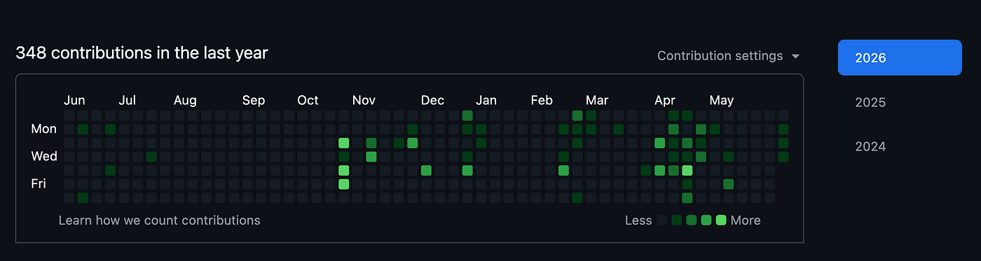Click the Jan month label
Viewport: 981px width, 261px height.
486,100
